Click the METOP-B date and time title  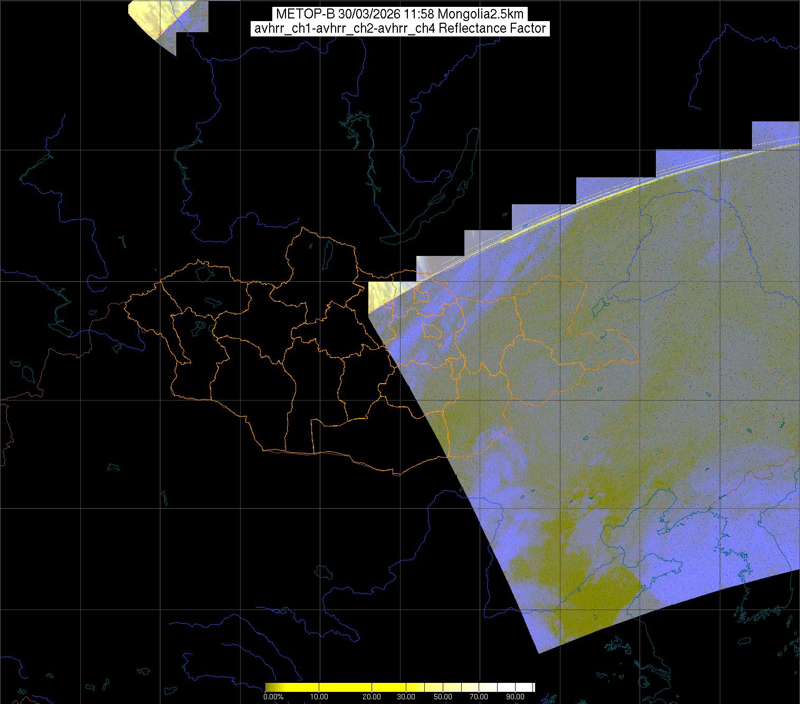coord(399,14)
